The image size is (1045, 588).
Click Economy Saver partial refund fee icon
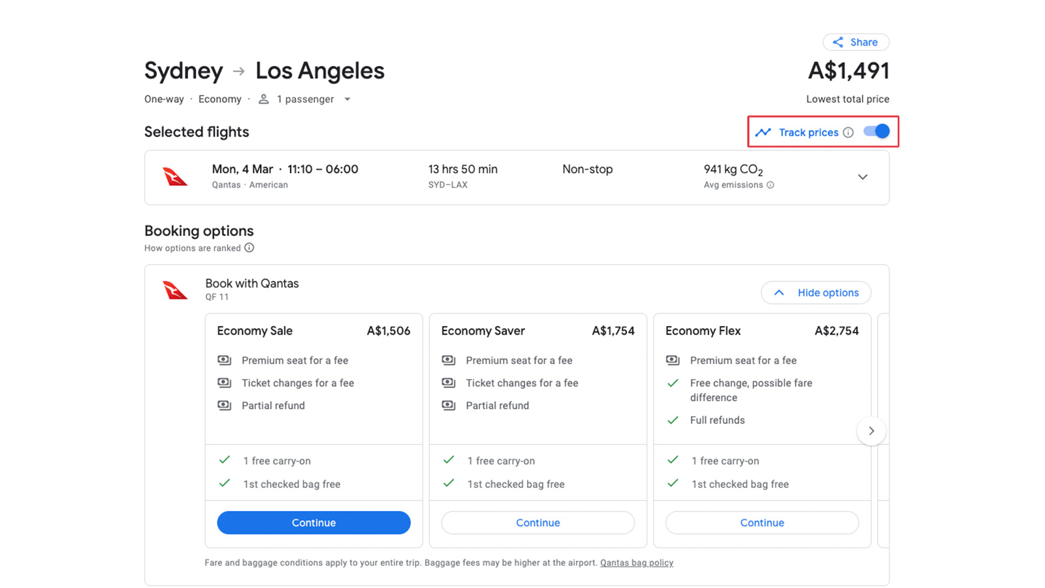point(448,405)
